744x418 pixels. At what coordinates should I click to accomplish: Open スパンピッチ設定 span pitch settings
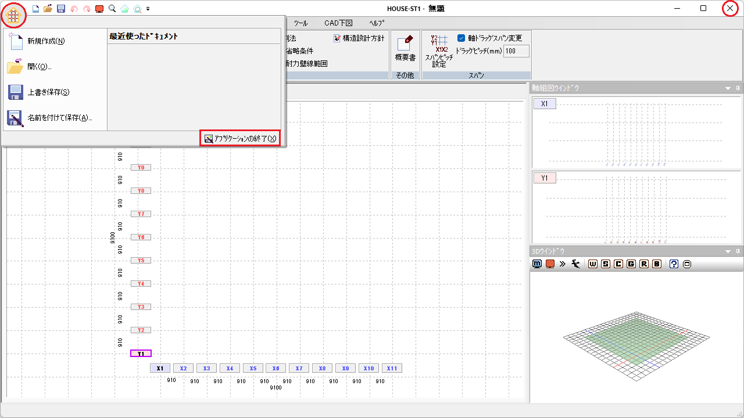(x=439, y=51)
